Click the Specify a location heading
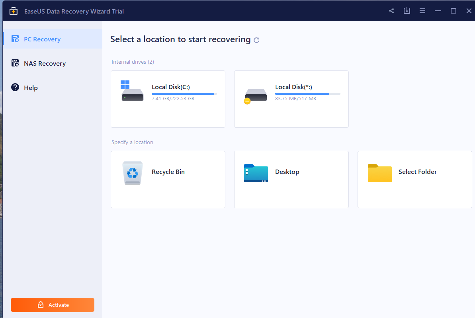Image resolution: width=475 pixels, height=318 pixels. tap(132, 142)
